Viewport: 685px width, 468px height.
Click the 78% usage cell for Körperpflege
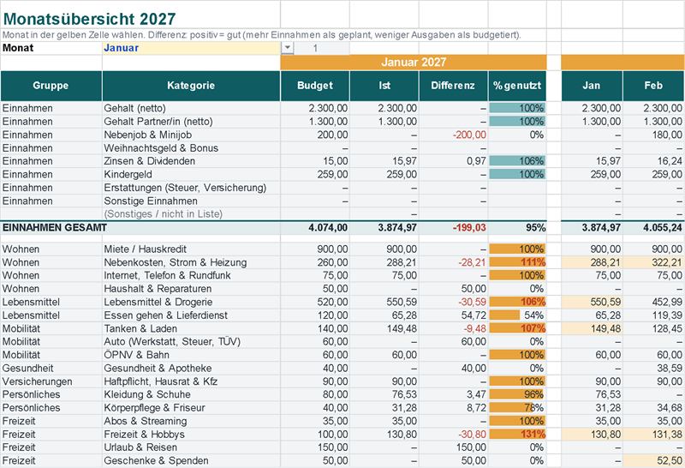click(x=517, y=408)
